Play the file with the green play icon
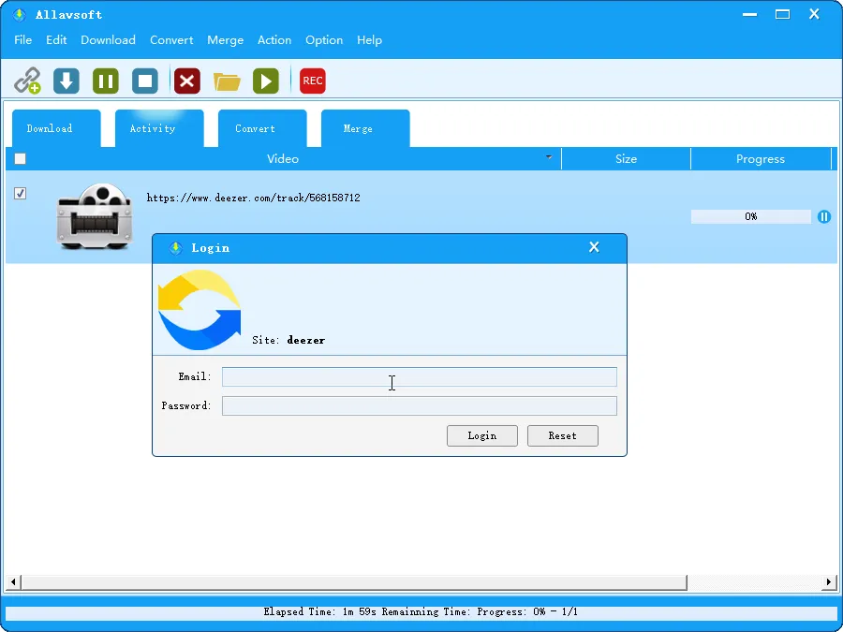843x632 pixels. tap(266, 81)
